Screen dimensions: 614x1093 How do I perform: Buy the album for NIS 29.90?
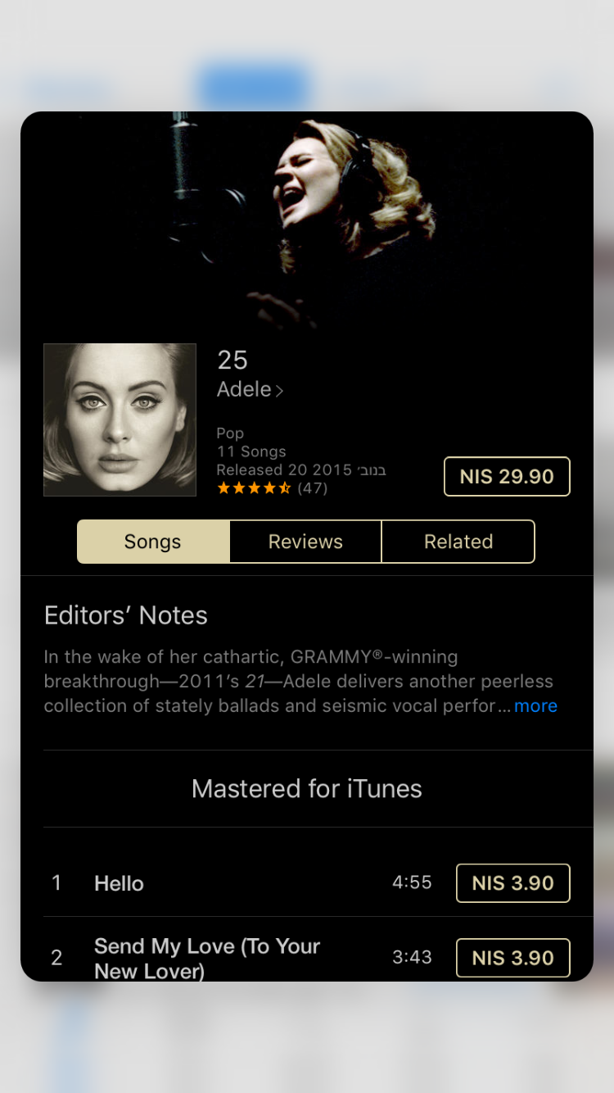pyautogui.click(x=507, y=477)
